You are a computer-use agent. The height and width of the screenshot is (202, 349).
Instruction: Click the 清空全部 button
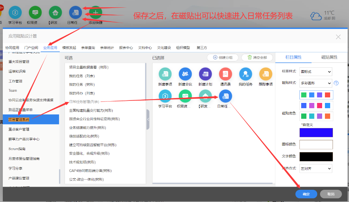point(257,57)
